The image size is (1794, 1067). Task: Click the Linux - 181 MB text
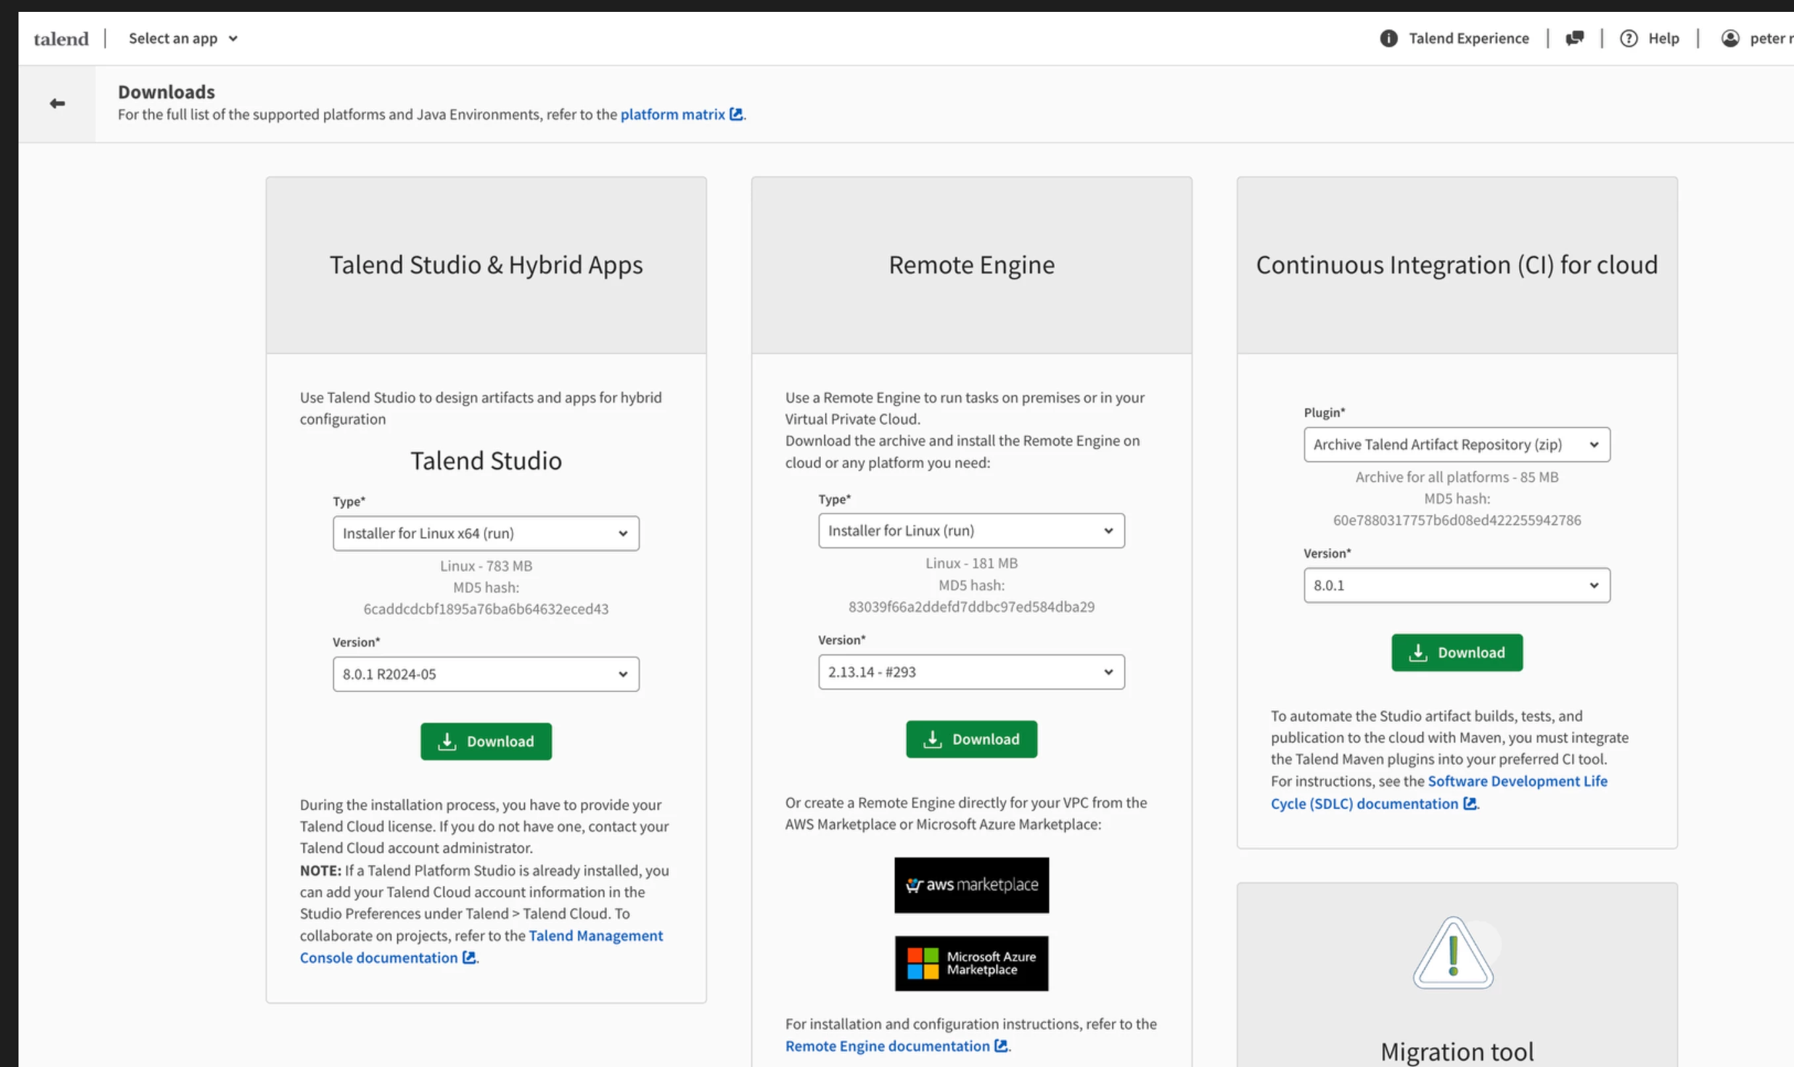click(972, 563)
